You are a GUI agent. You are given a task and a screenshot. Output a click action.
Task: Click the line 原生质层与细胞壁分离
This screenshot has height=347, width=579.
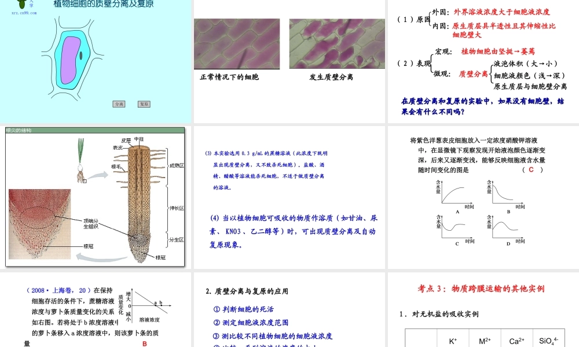530,86
